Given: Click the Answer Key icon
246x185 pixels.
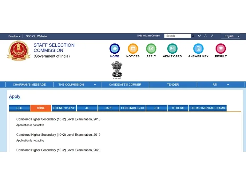Looking at the screenshot, I should [x=198, y=49].
